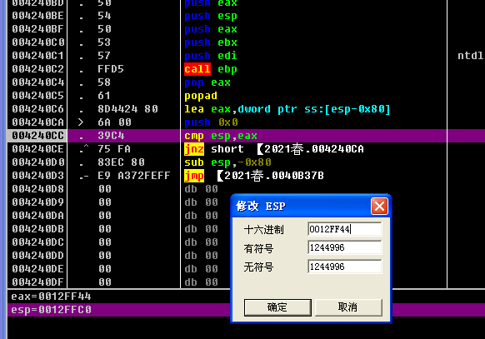Click 取消 button in 修改 ESP dialog
The height and width of the screenshot is (339, 485).
click(348, 307)
